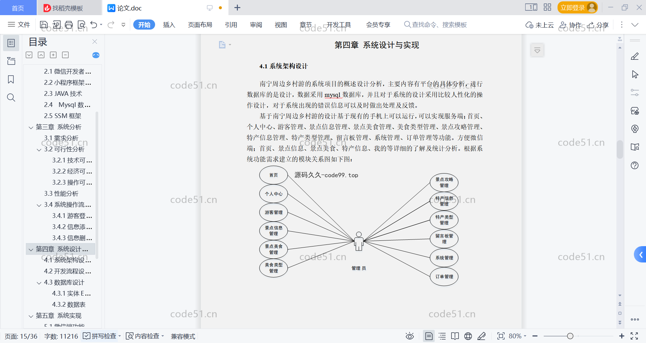
Task: Click the document page icon above heading
Action: (x=222, y=45)
